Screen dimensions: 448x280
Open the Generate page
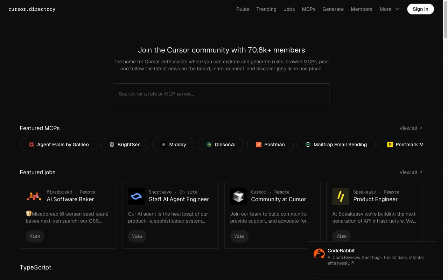333,9
